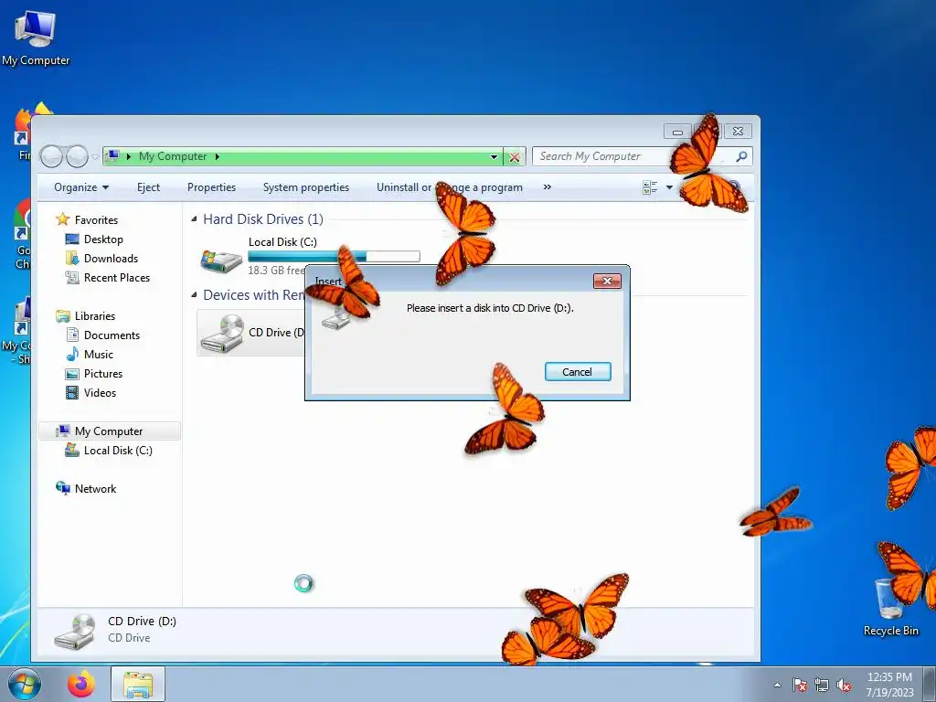Open the view options dropdown arrow

click(669, 187)
